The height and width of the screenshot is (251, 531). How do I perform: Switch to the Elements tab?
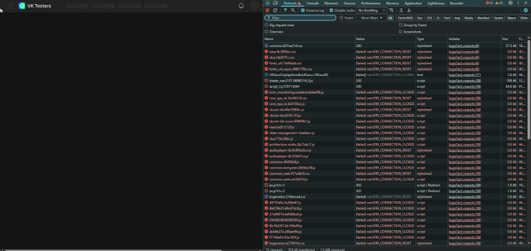pos(331,3)
